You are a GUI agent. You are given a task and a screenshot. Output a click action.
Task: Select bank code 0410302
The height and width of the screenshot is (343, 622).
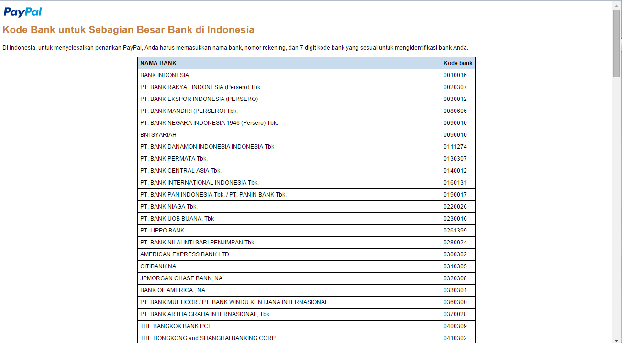coord(455,338)
